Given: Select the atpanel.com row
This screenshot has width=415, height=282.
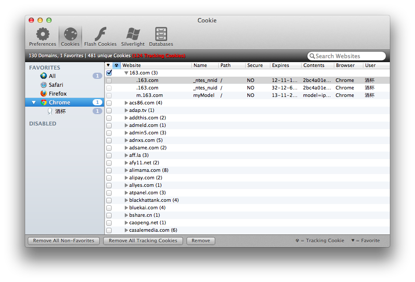Looking at the screenshot, I should (247, 193).
